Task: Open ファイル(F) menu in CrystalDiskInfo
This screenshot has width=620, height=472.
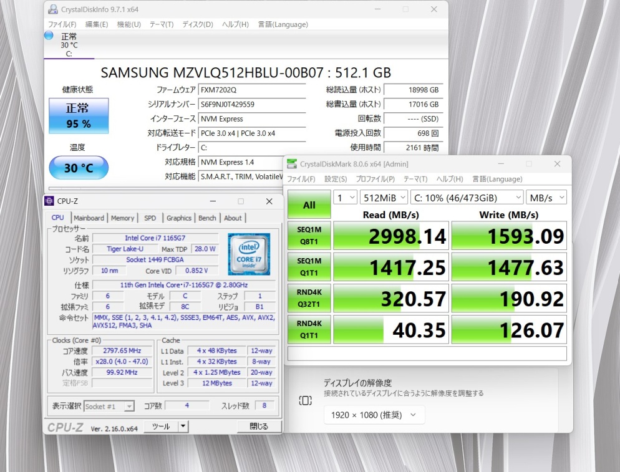Action: (62, 24)
